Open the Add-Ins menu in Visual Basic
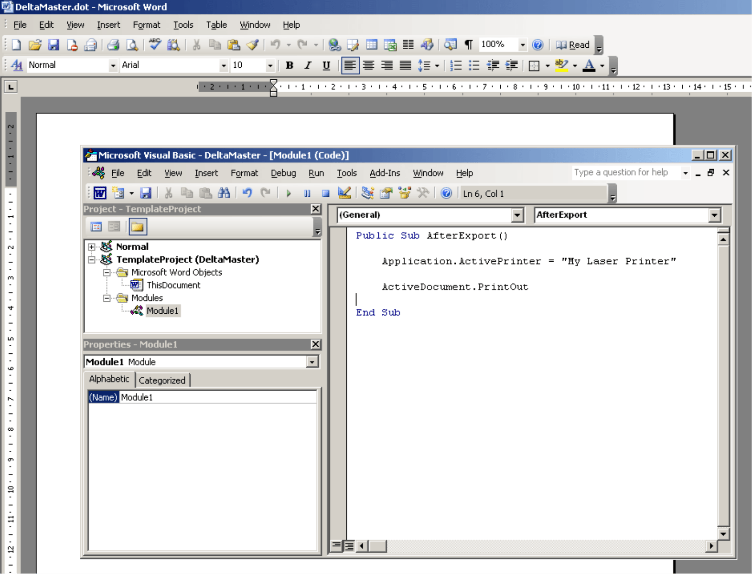Image resolution: width=752 pixels, height=574 pixels. (385, 173)
